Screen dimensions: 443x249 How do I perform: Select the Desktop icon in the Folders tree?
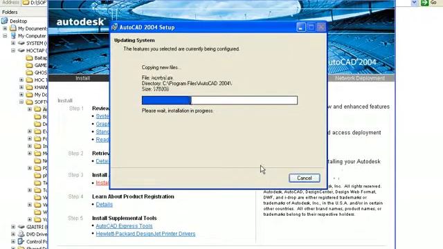click(x=5, y=21)
